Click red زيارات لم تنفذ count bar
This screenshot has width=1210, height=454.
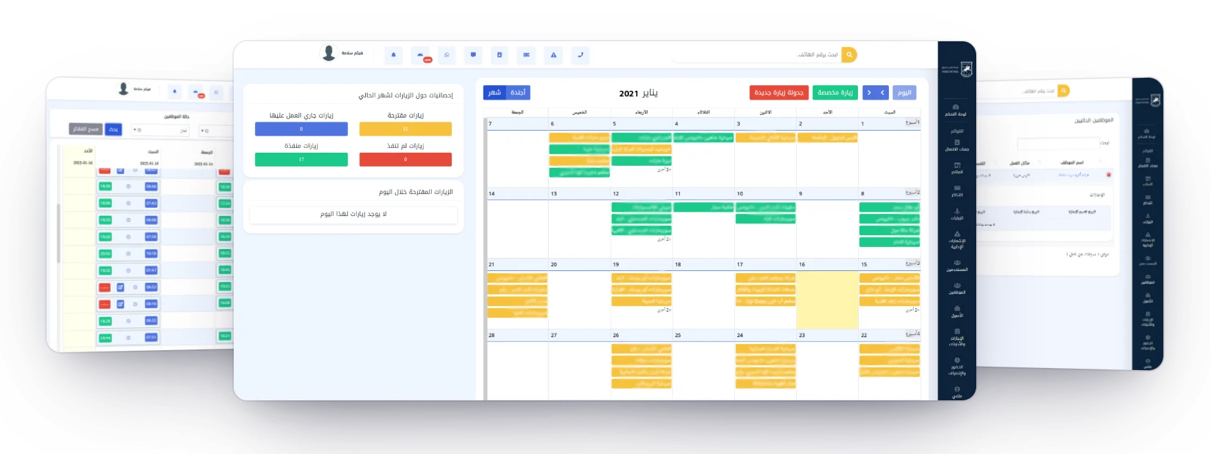[x=405, y=159]
